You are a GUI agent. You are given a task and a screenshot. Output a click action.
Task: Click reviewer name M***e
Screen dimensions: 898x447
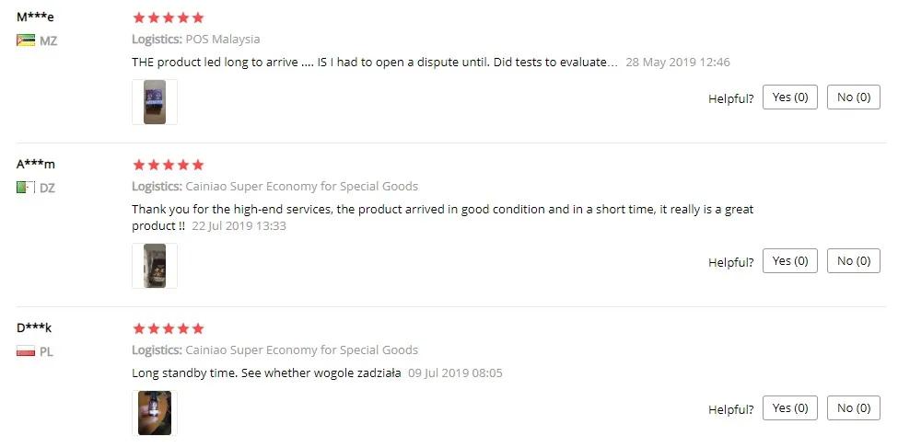[x=36, y=17]
